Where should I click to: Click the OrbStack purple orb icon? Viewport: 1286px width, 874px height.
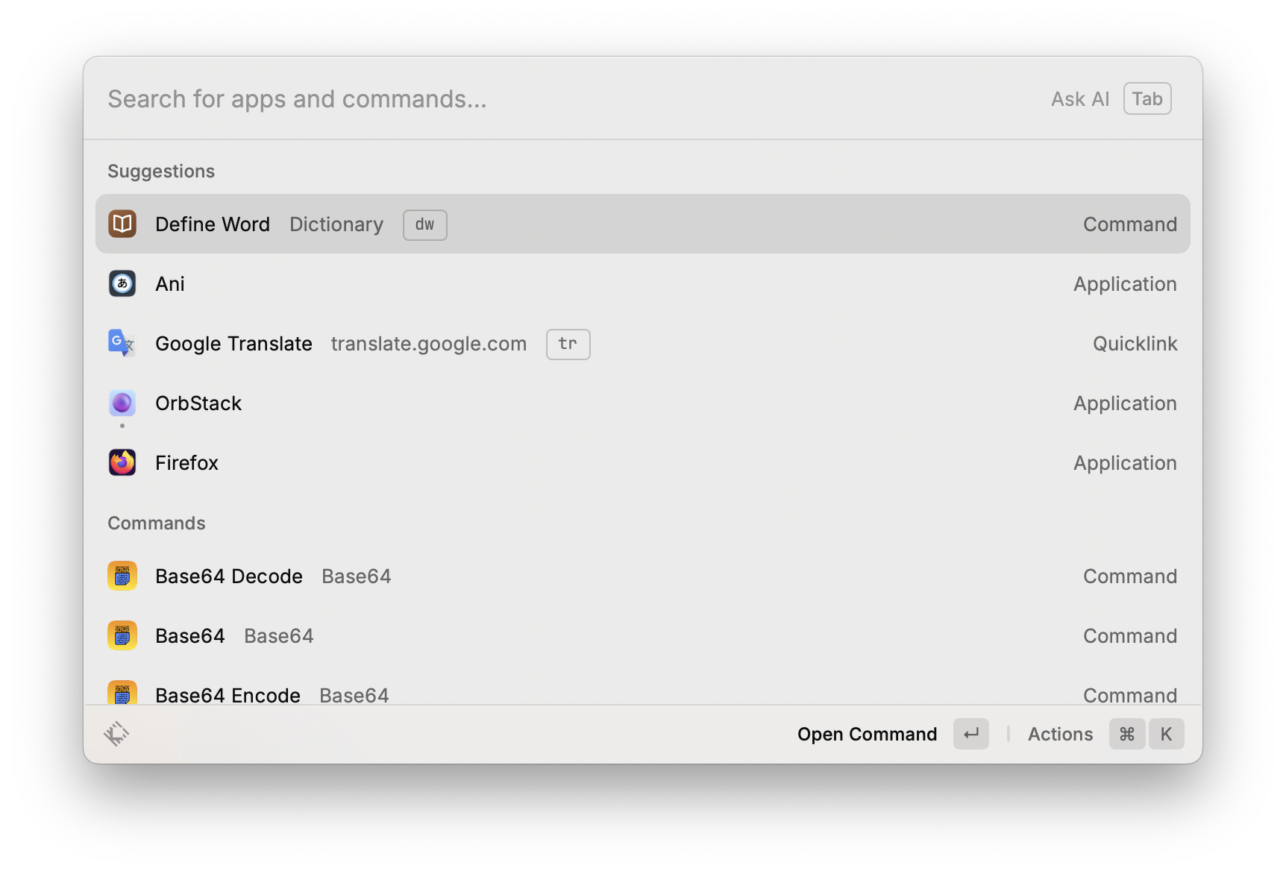122,403
